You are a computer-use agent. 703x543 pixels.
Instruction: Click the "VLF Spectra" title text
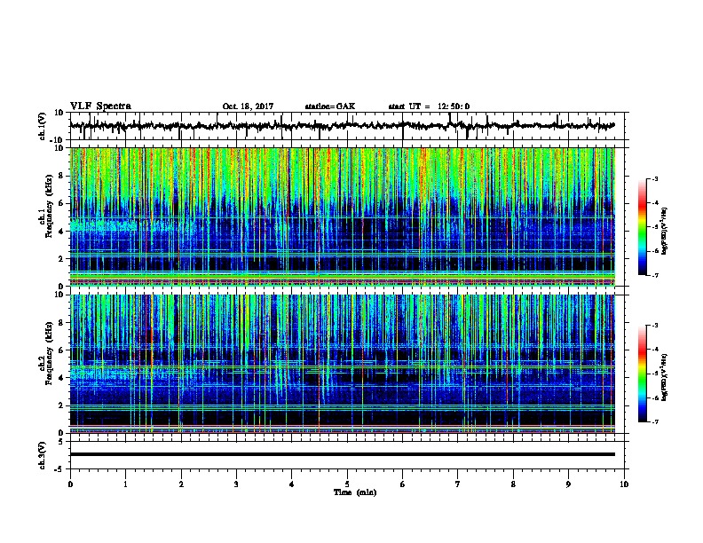coord(100,106)
